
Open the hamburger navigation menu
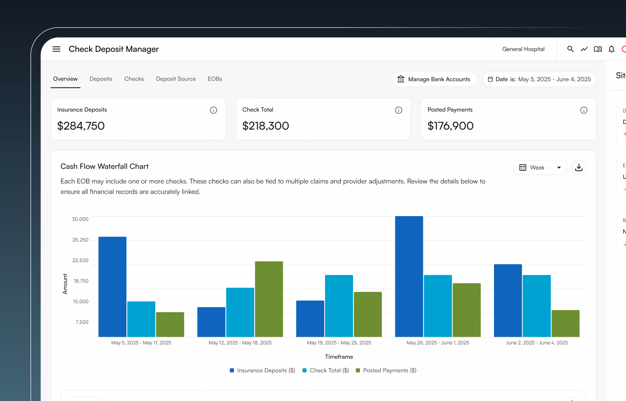click(x=56, y=49)
